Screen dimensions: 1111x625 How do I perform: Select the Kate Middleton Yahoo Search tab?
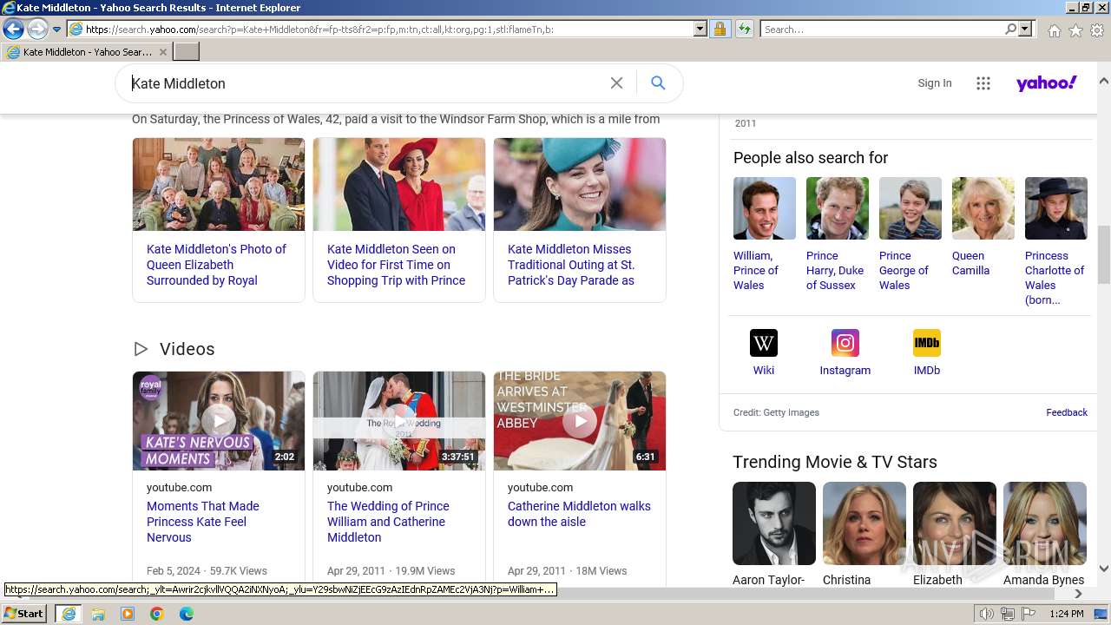point(87,52)
